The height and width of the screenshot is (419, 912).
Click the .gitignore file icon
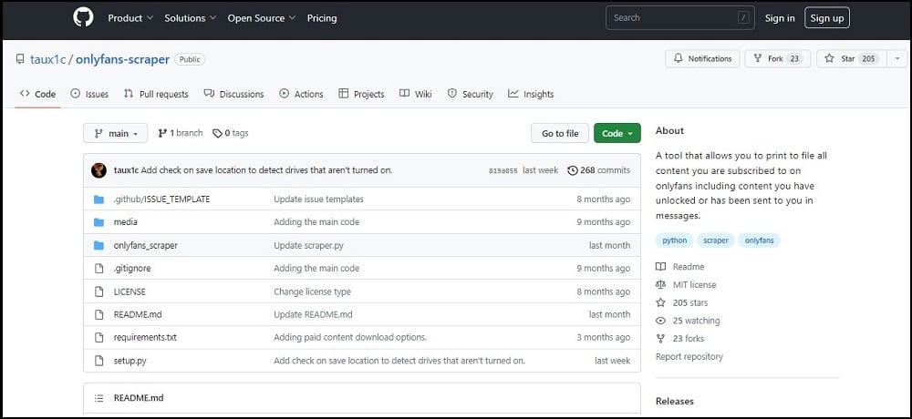tap(98, 269)
